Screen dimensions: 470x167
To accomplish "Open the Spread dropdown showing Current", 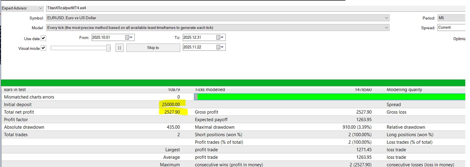I will [x=451, y=28].
